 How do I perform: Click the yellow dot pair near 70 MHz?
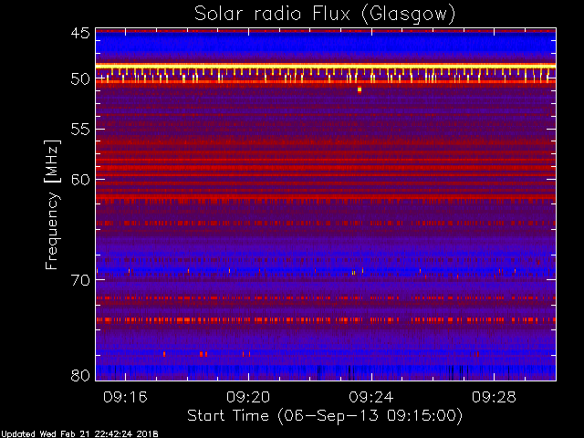(x=353, y=273)
